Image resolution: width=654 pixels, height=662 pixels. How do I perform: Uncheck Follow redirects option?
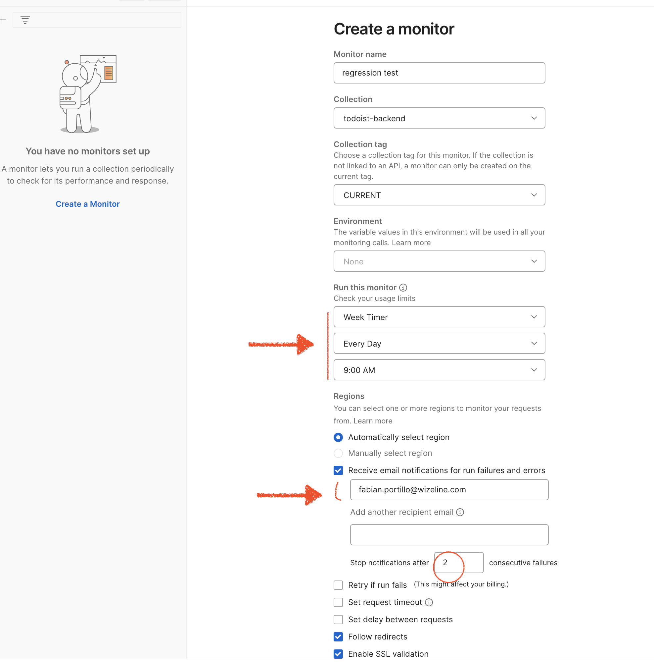[x=338, y=636]
